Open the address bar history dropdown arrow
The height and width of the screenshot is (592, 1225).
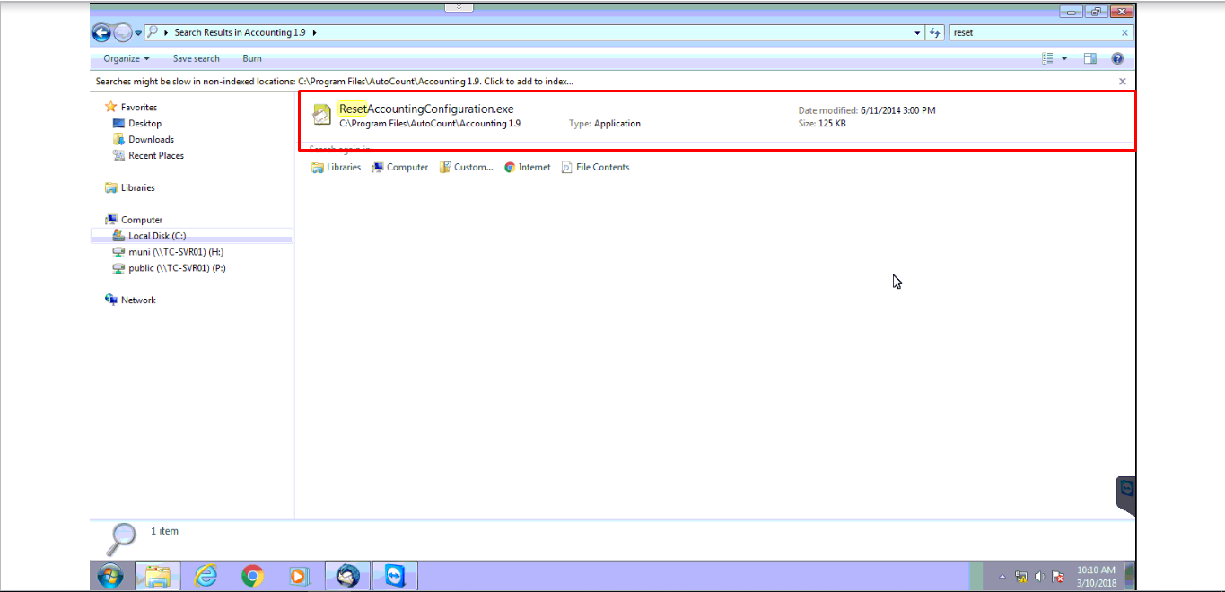917,32
